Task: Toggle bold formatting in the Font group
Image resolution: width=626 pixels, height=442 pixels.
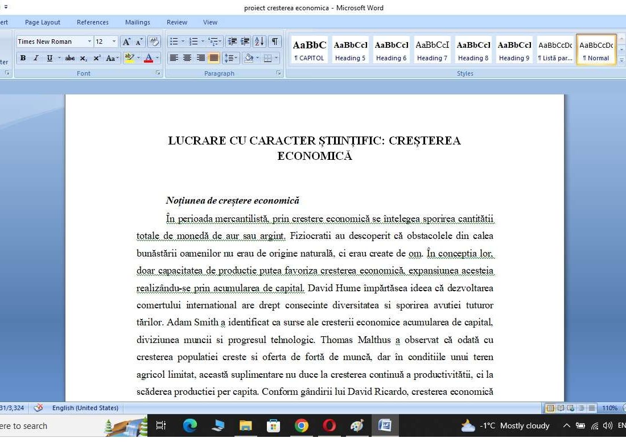Action: (x=23, y=58)
